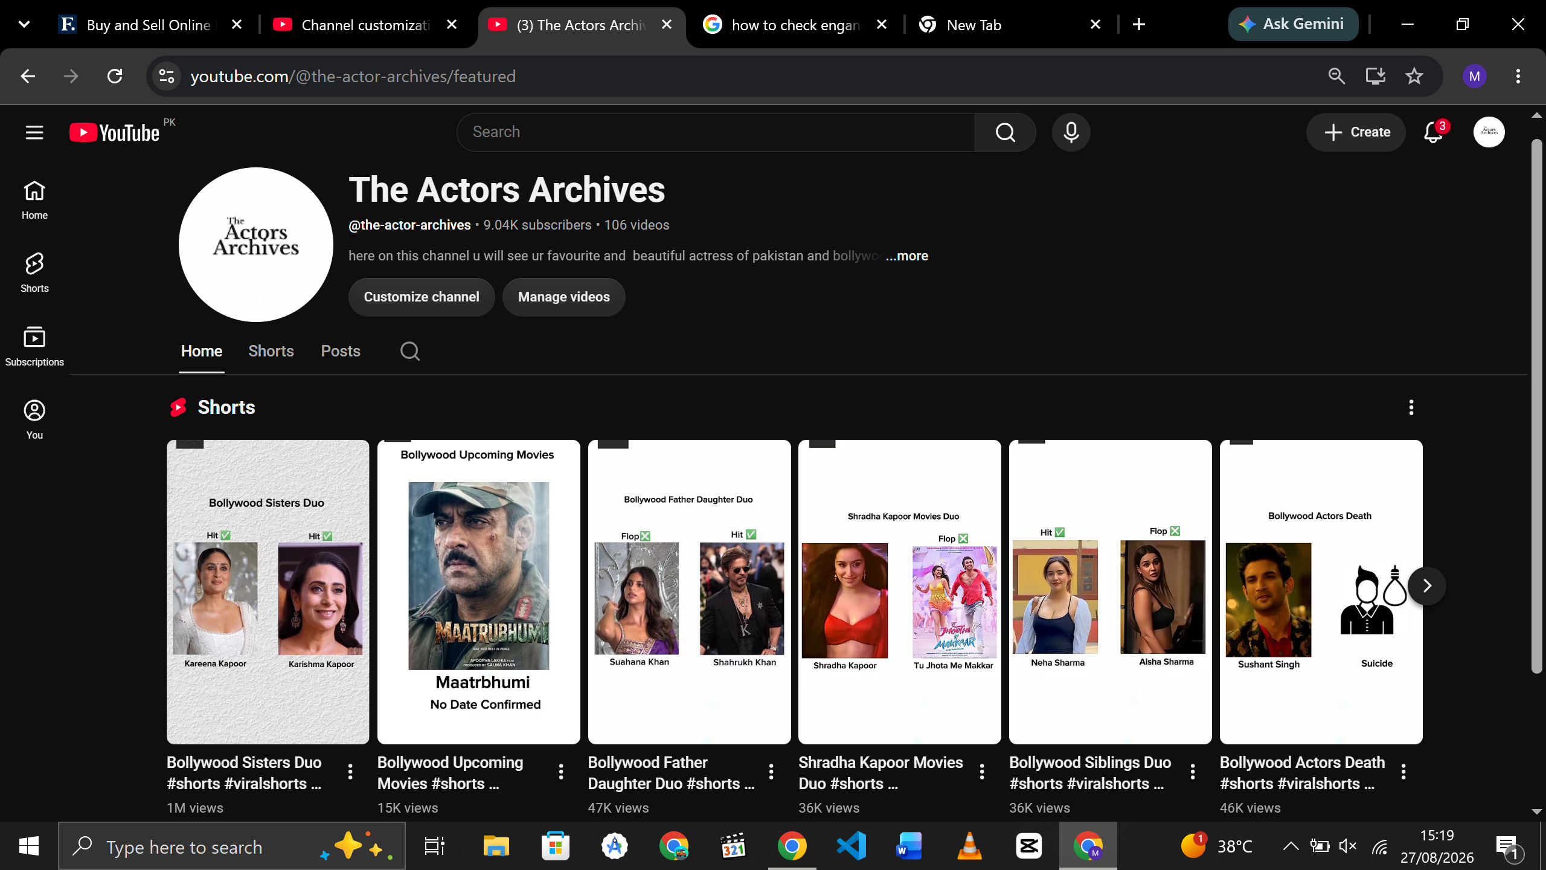Open Shorts in the YouTube sidebar

(34, 274)
